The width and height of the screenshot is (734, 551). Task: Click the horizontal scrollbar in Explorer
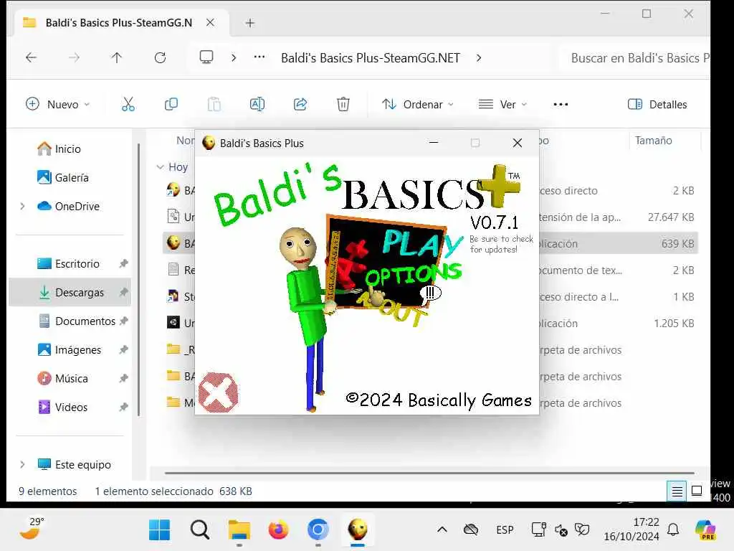pyautogui.click(x=429, y=474)
